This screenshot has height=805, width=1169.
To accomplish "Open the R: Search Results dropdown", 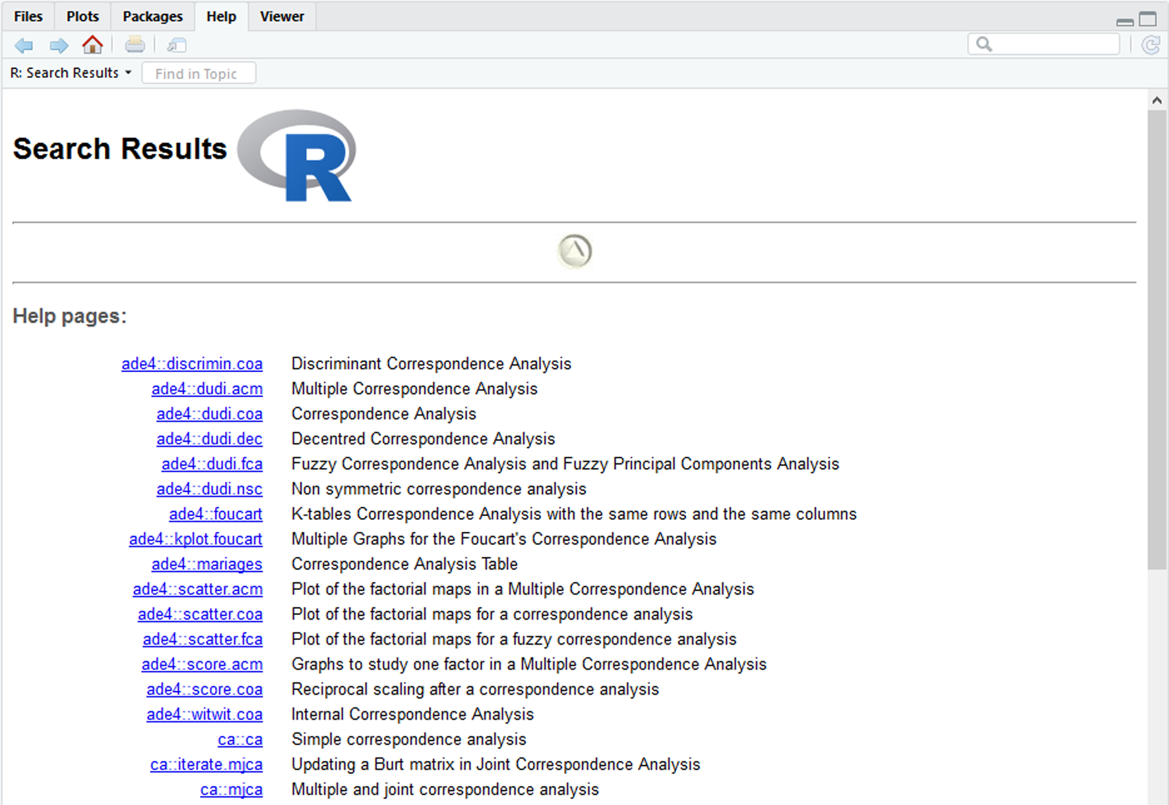I will 71,73.
